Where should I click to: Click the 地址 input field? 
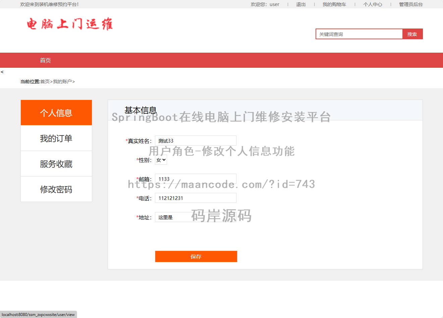[x=196, y=217]
